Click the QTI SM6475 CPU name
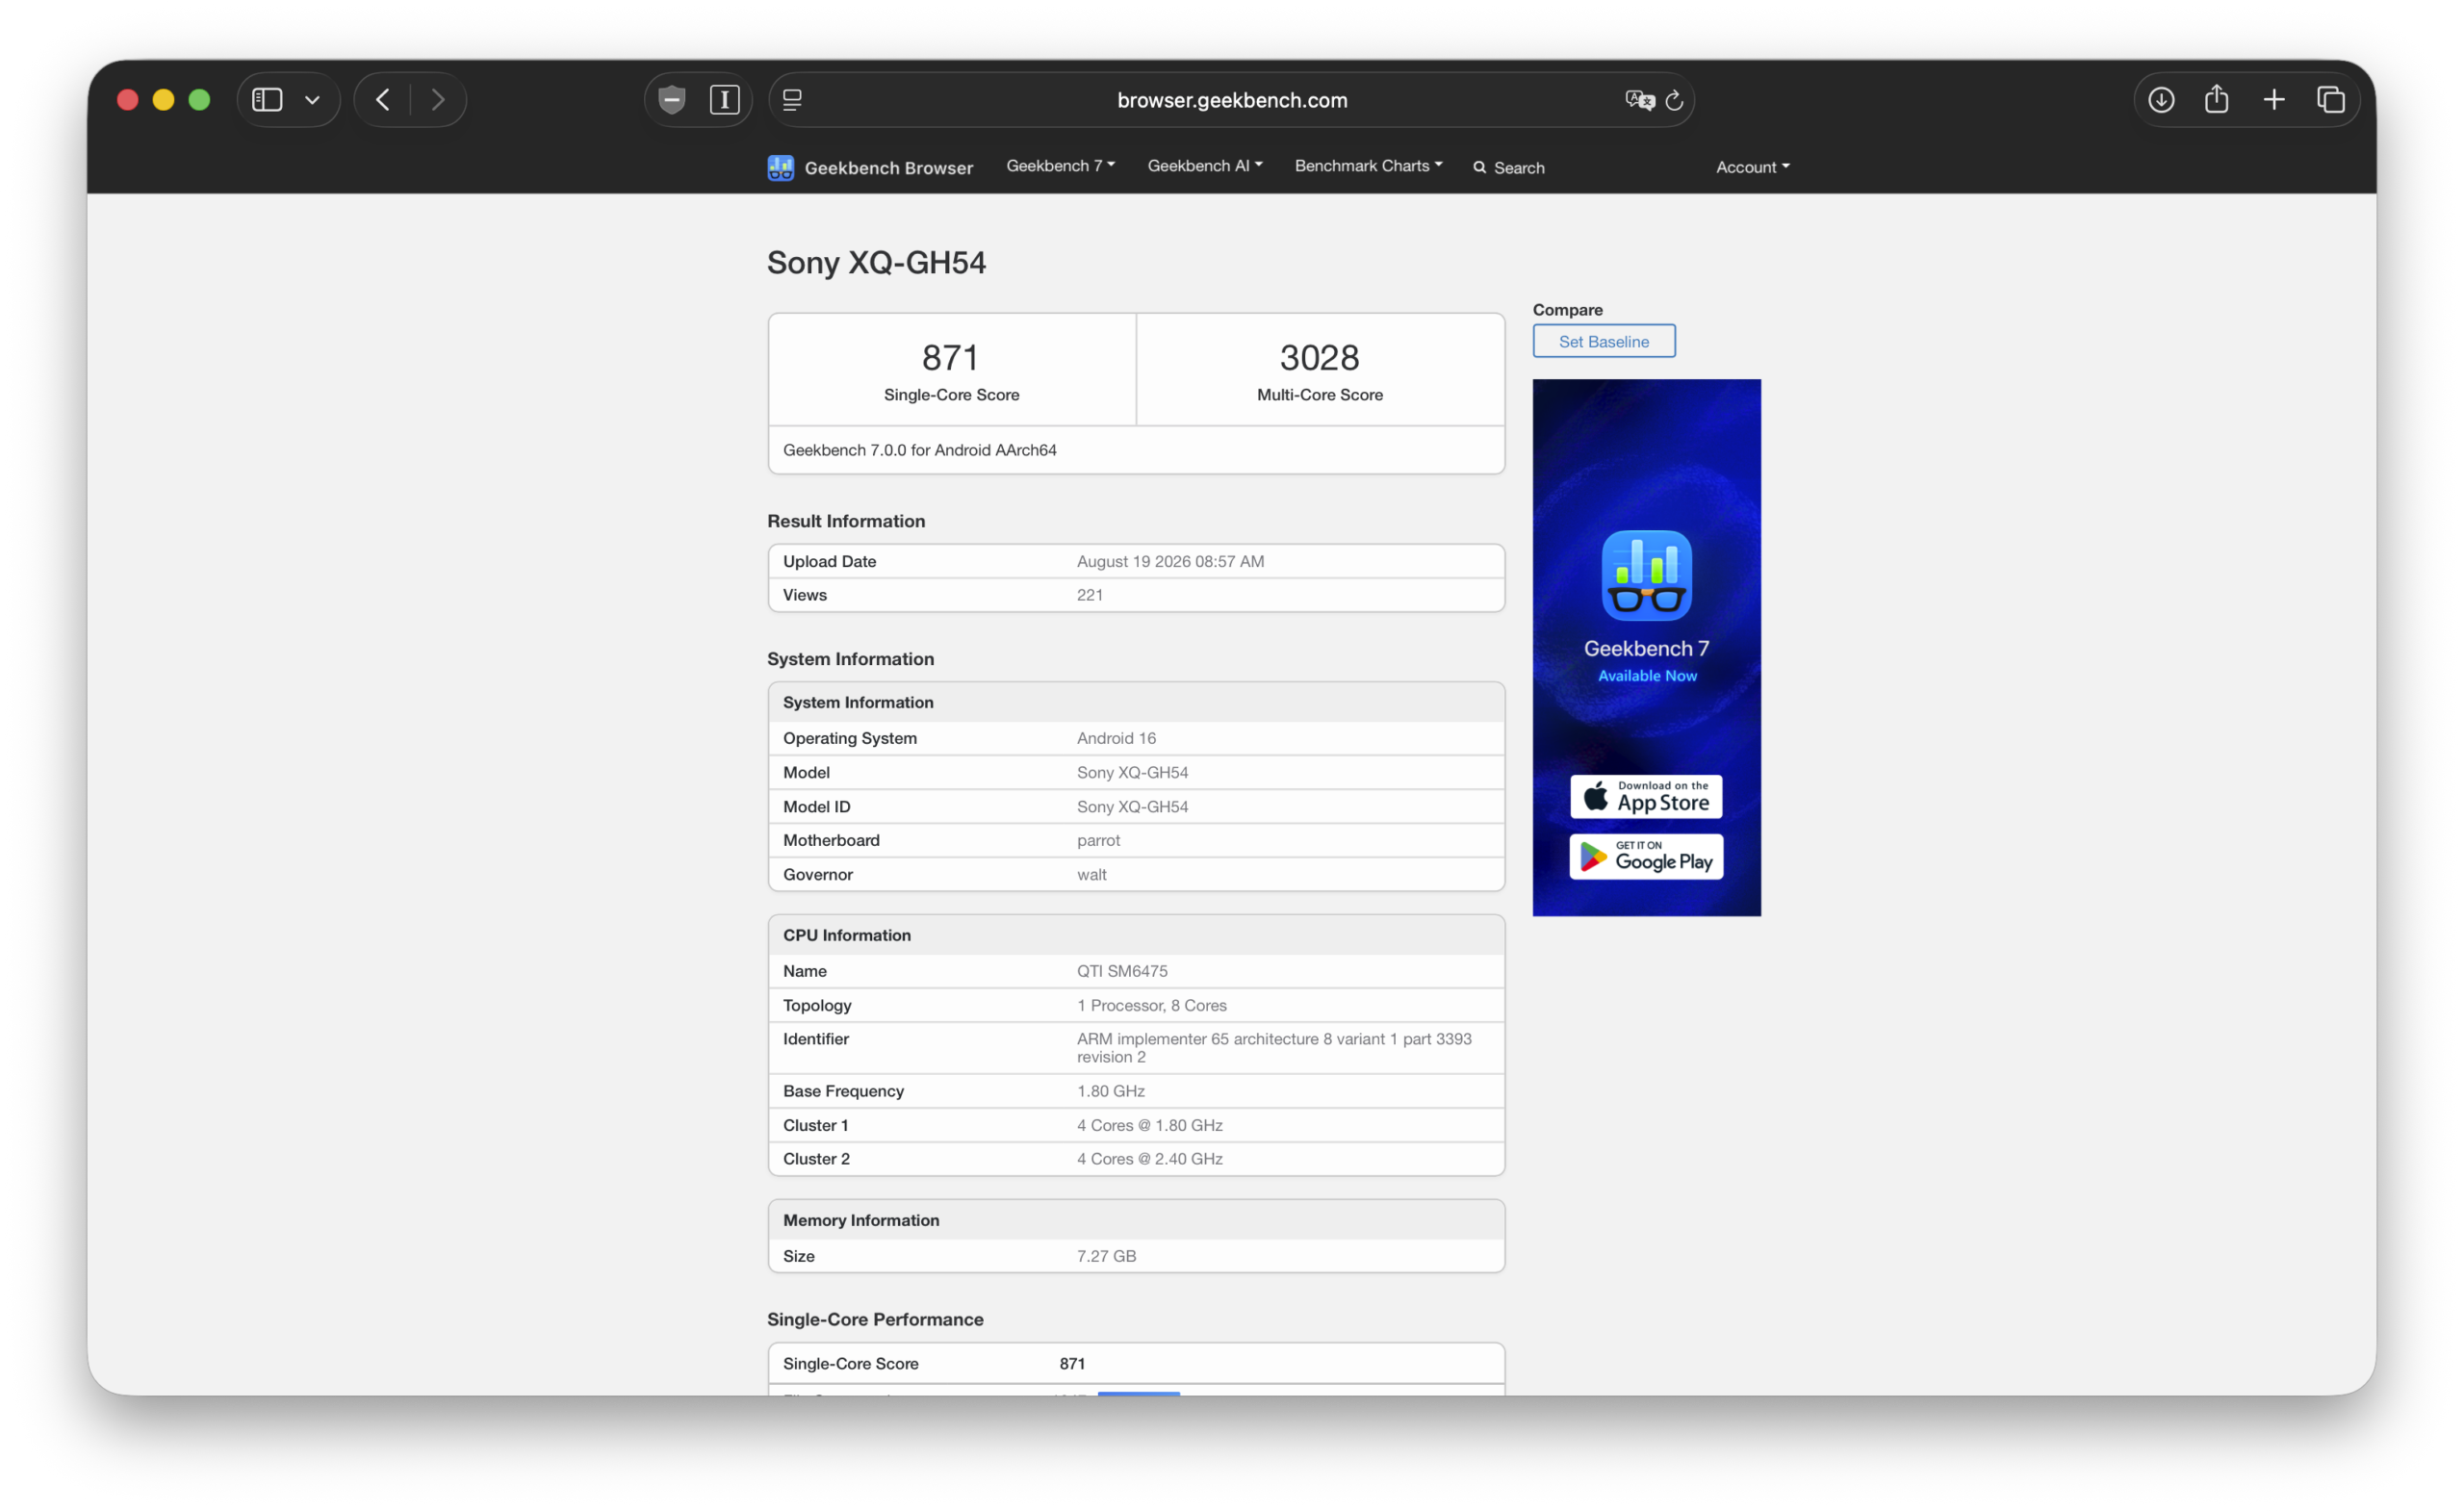This screenshot has width=2464, height=1511. tap(1122, 971)
